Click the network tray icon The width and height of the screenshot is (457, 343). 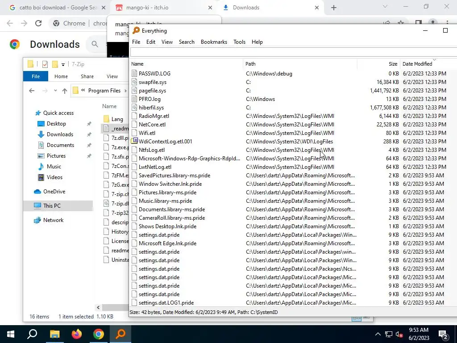click(389, 334)
